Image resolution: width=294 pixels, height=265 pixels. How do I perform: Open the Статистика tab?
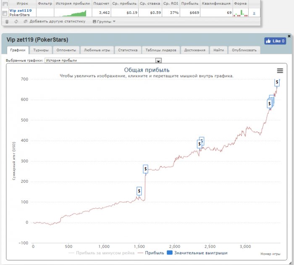[x=128, y=50]
